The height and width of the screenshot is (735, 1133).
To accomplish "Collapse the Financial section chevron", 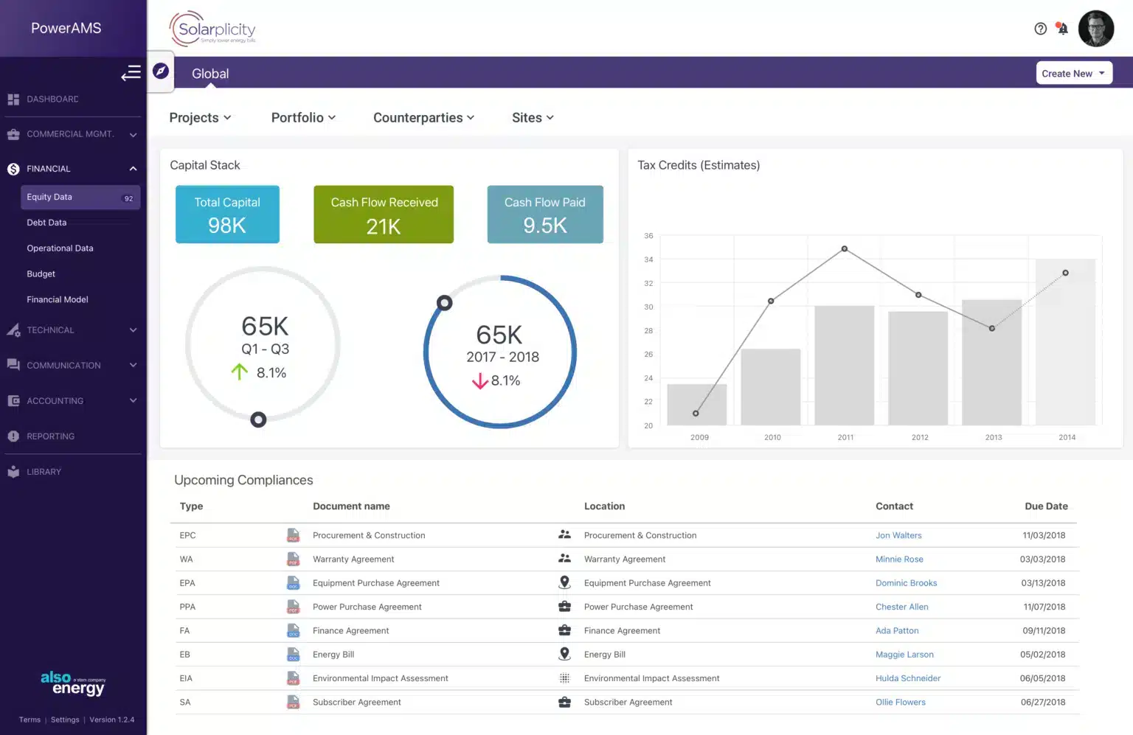I will point(133,169).
